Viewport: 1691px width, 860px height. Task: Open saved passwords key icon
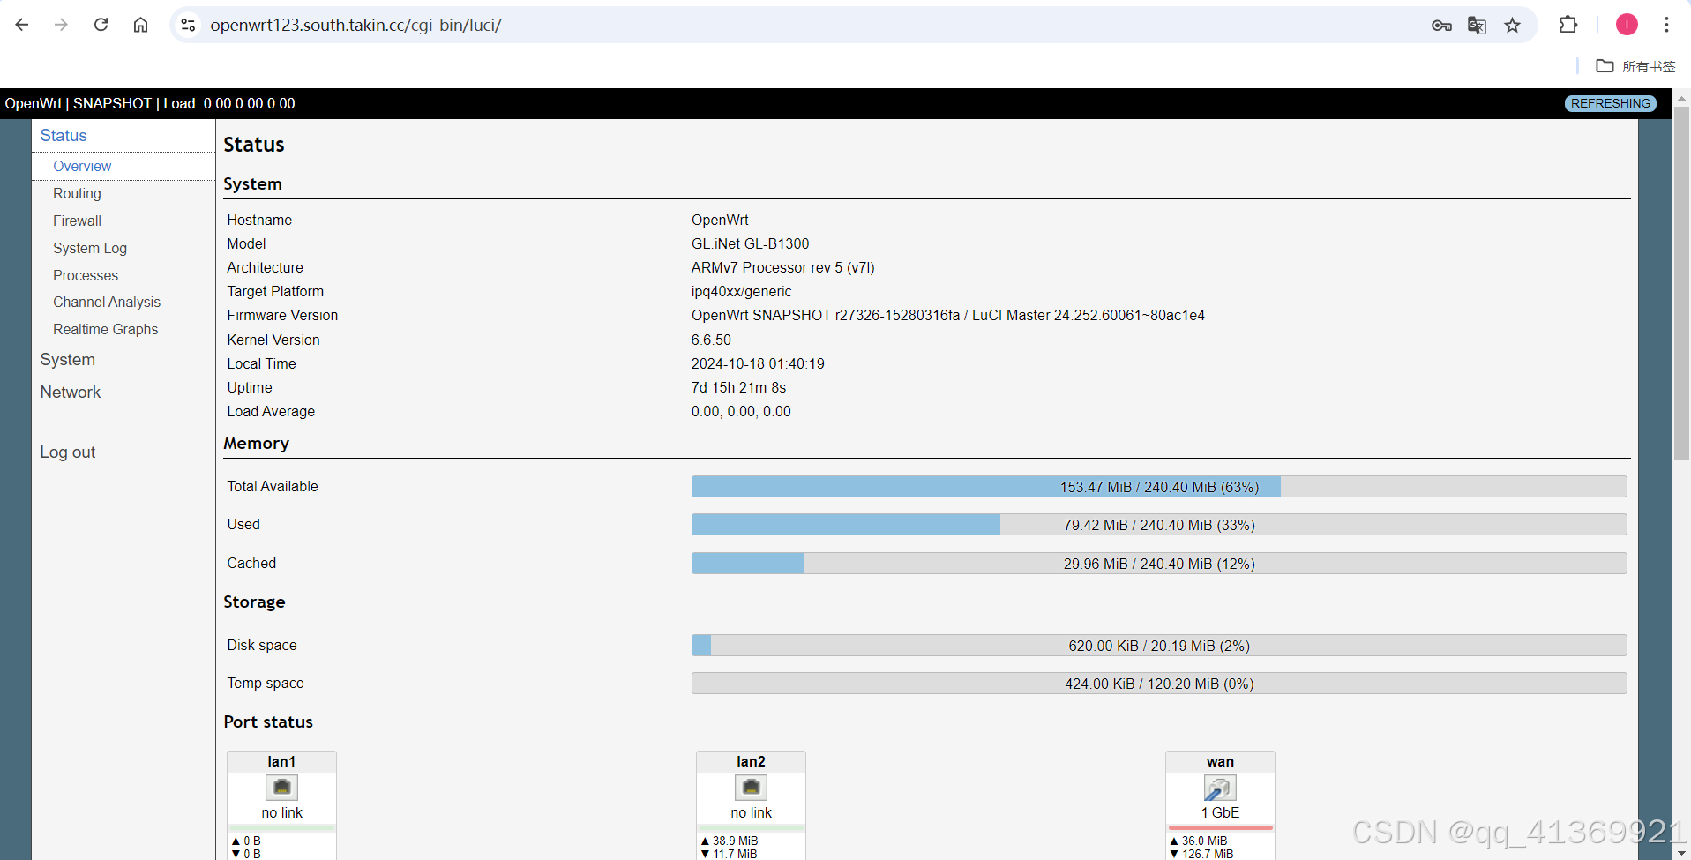coord(1441,26)
